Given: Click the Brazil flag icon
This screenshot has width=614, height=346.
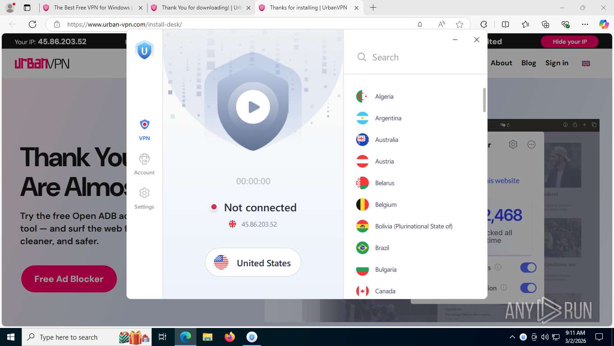Looking at the screenshot, I should 363,248.
